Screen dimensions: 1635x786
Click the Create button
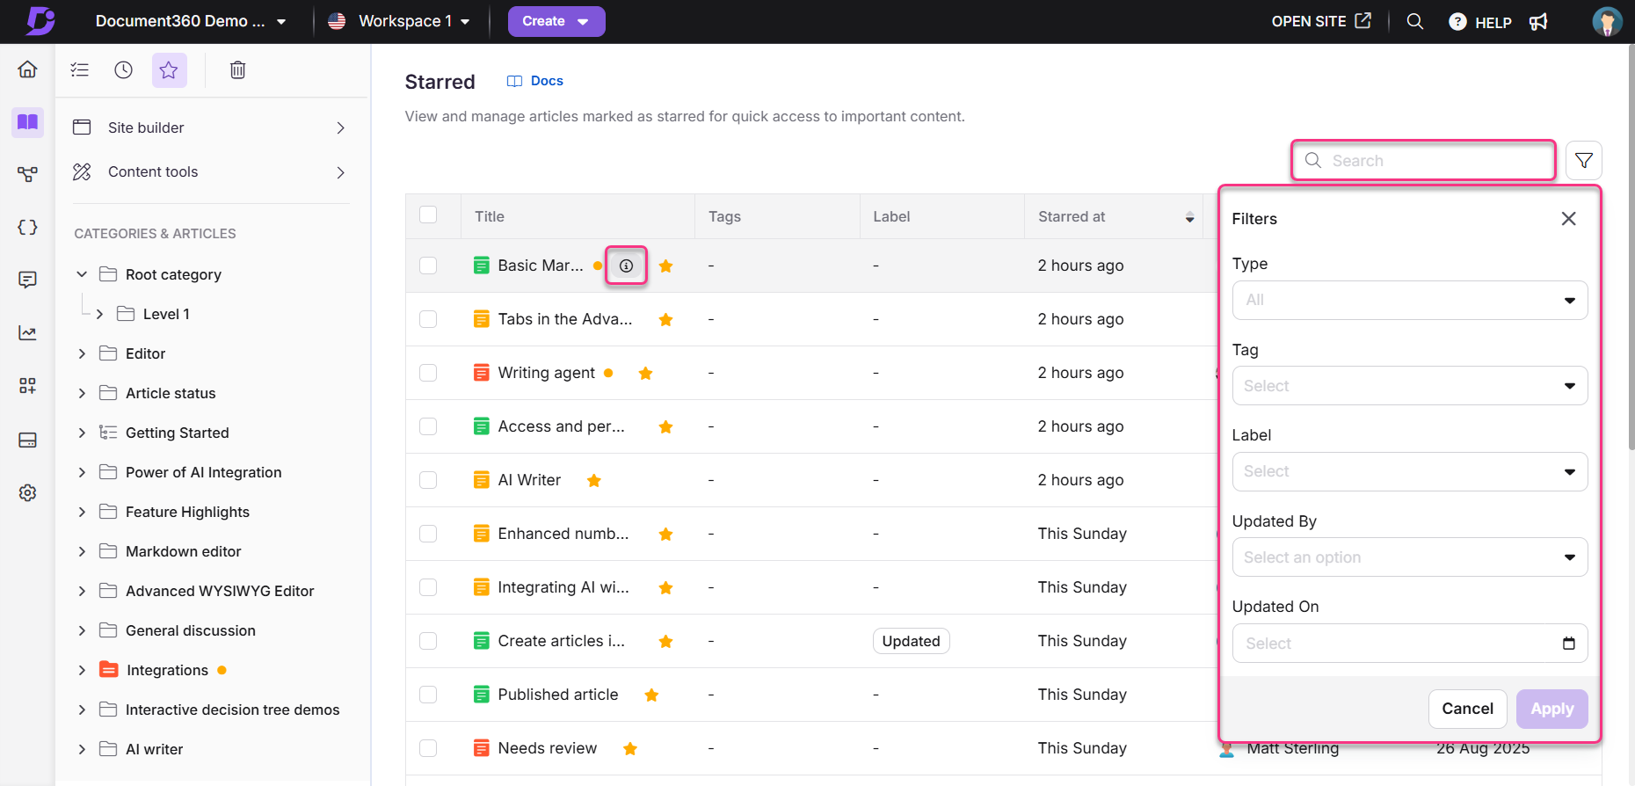coord(556,21)
